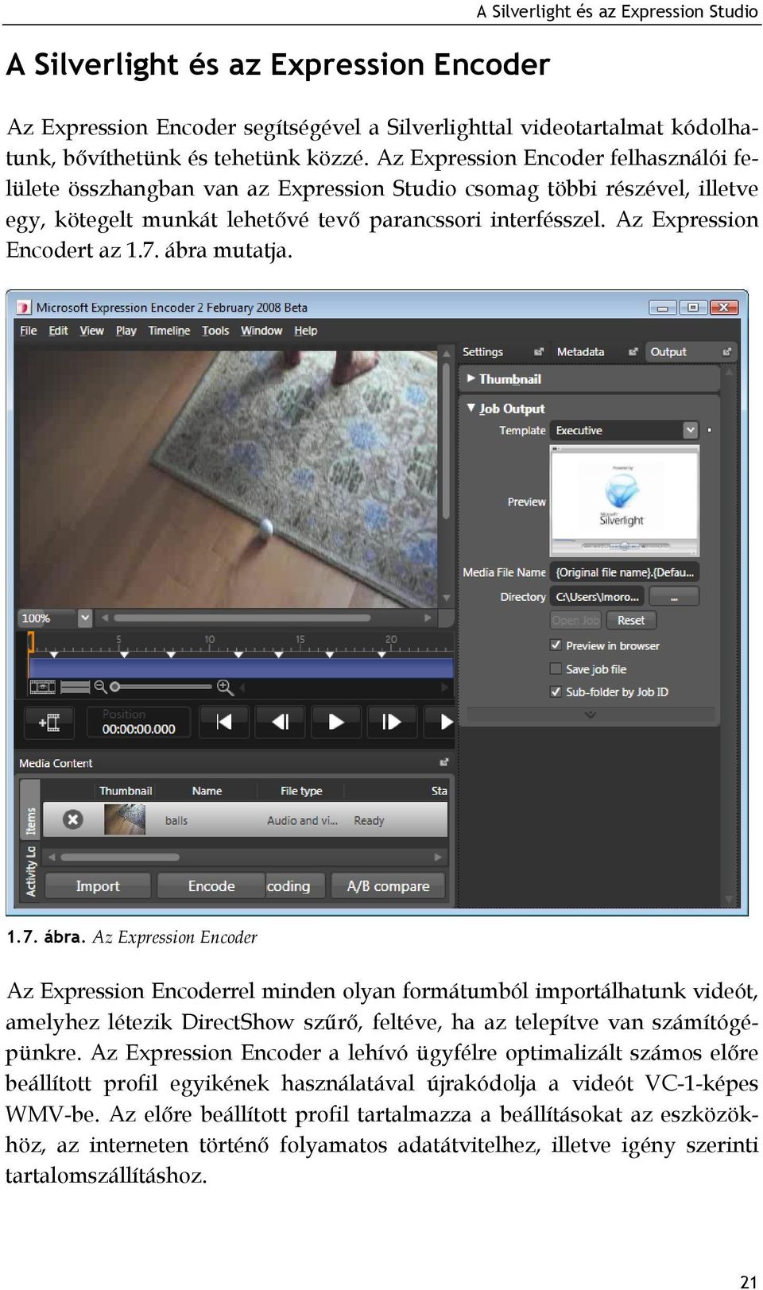Click the Position timecode field
The height and width of the screenshot is (1290, 763).
(x=138, y=722)
